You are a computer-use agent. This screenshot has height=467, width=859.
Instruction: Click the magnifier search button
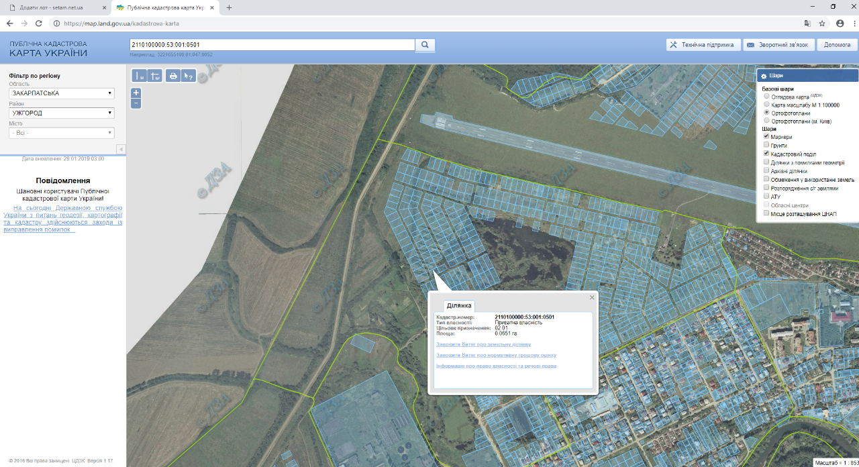(x=425, y=45)
